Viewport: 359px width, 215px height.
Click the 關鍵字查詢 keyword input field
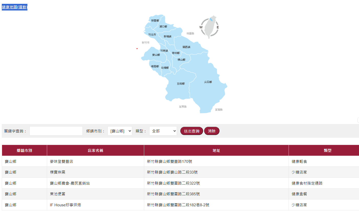tap(56, 131)
